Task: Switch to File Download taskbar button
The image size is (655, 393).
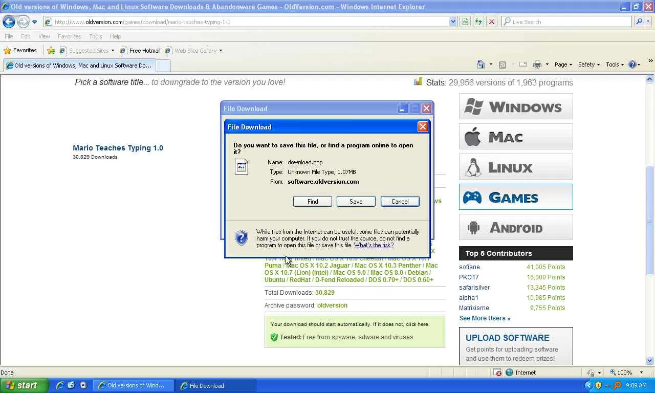Action: pyautogui.click(x=215, y=386)
